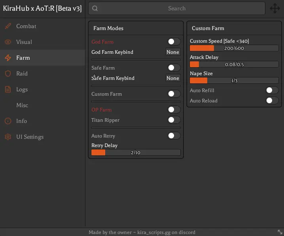Click the UI Settings gear icon

pyautogui.click(x=8, y=137)
